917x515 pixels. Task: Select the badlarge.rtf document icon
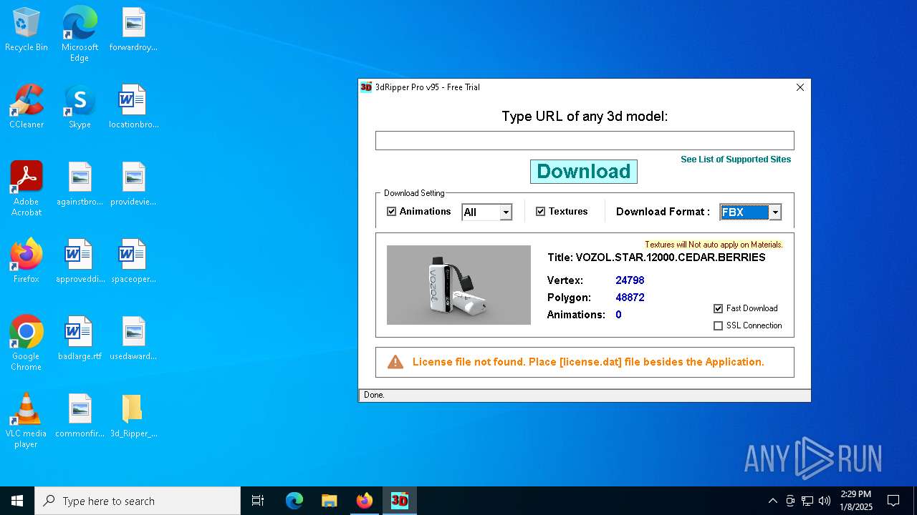(80, 338)
